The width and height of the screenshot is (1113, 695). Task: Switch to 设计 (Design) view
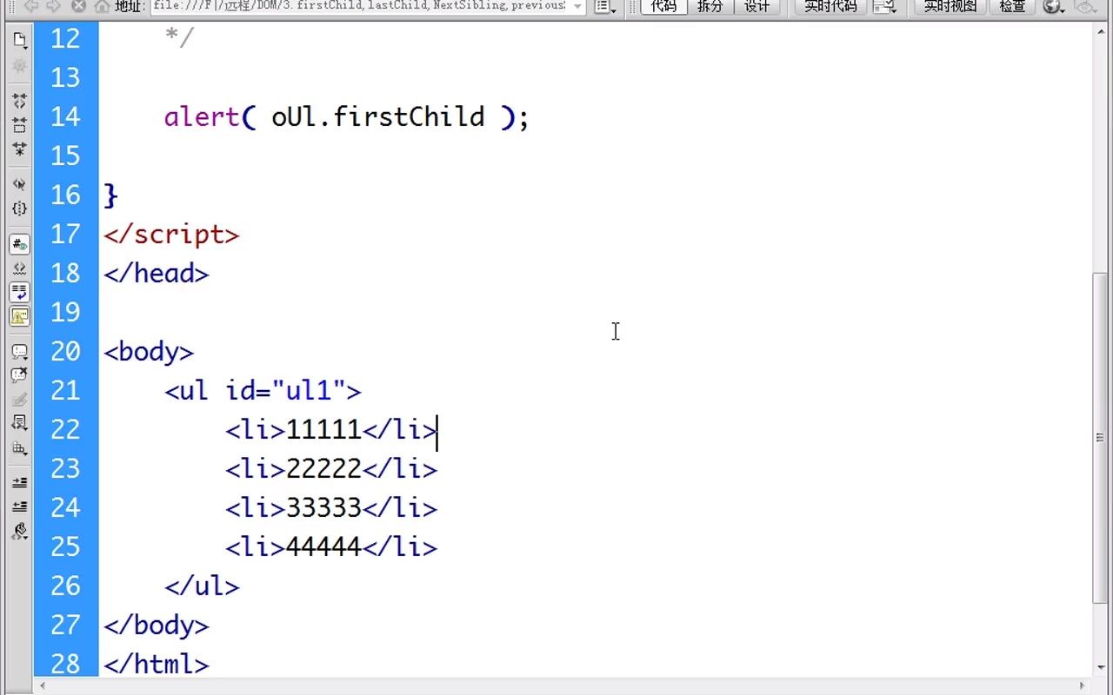(756, 6)
